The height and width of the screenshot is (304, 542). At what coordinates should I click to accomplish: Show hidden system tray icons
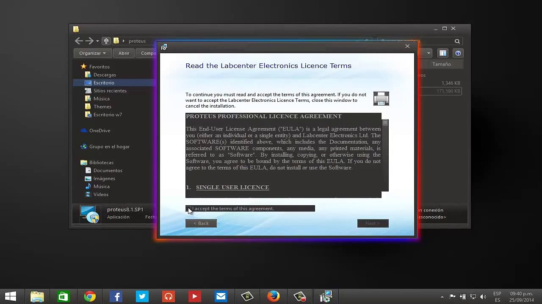coord(442,297)
